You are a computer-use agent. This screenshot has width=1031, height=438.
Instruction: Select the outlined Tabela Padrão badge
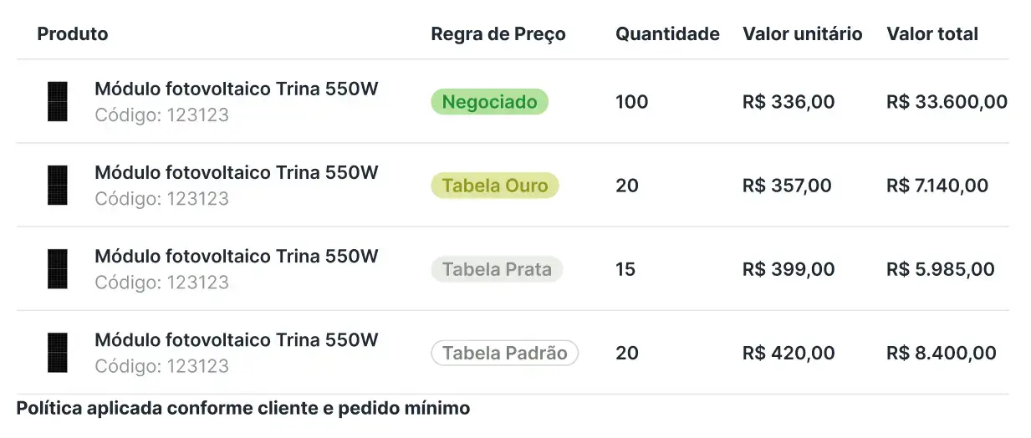[504, 353]
